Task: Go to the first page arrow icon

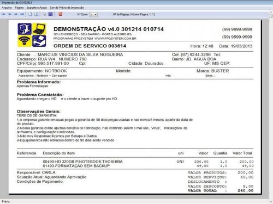Action: click(3, 14)
